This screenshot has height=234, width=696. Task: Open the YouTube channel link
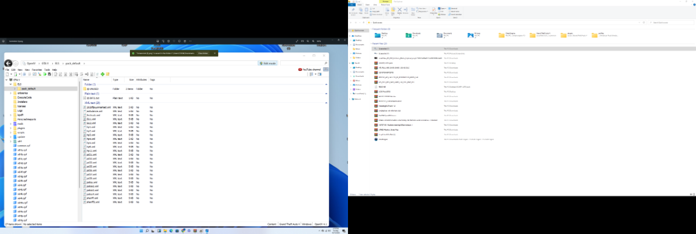[310, 69]
